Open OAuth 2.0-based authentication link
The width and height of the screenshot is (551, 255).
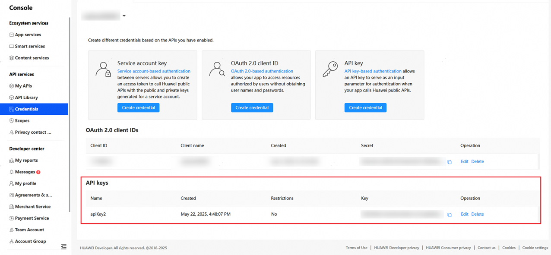tap(262, 71)
